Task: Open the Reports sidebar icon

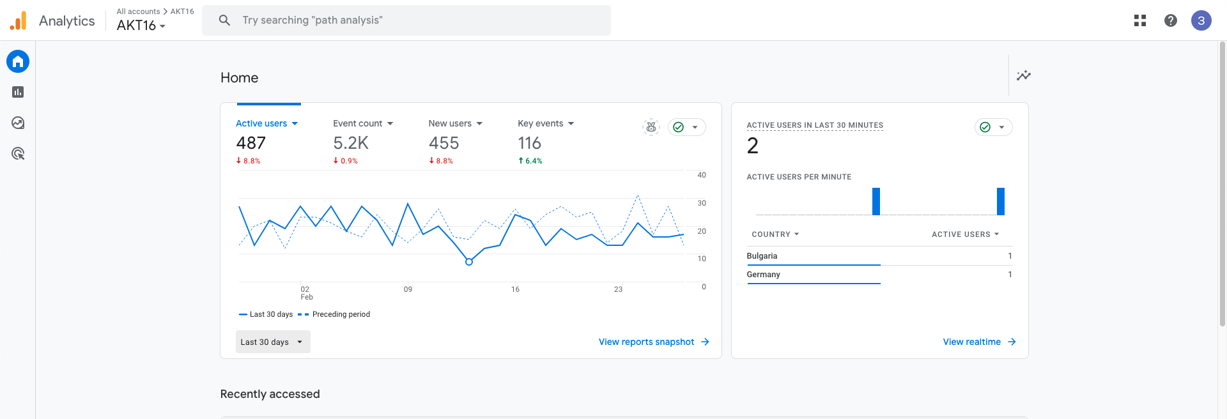Action: 18,92
